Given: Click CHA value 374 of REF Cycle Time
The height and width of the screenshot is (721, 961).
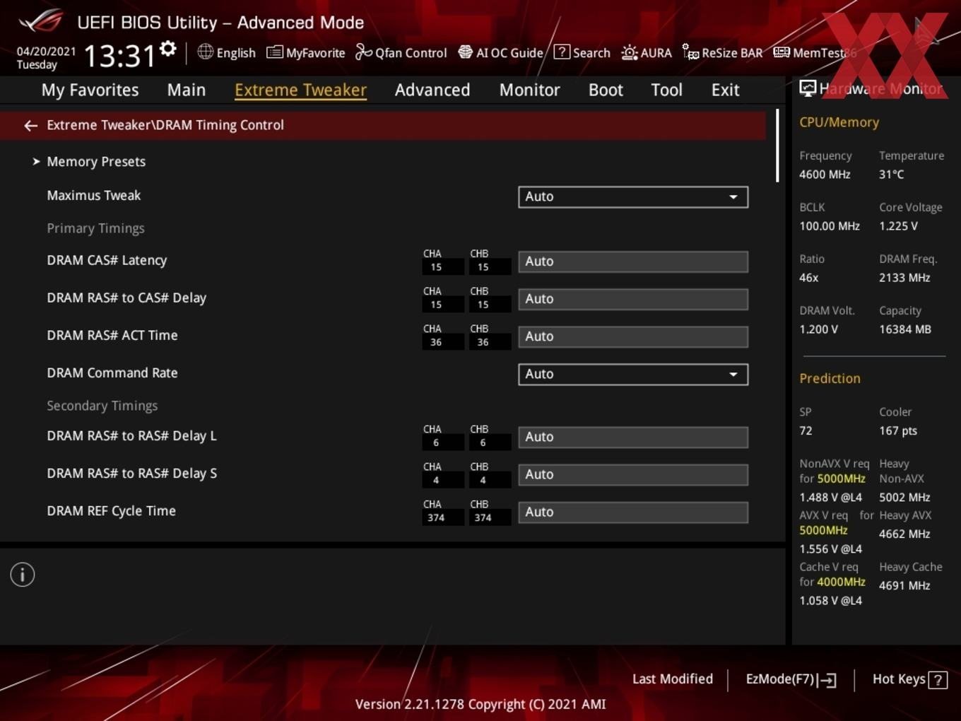Looking at the screenshot, I should 436,518.
